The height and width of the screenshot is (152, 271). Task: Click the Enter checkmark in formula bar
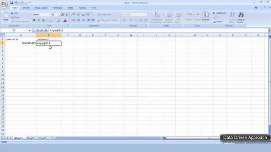pyautogui.click(x=41, y=30)
